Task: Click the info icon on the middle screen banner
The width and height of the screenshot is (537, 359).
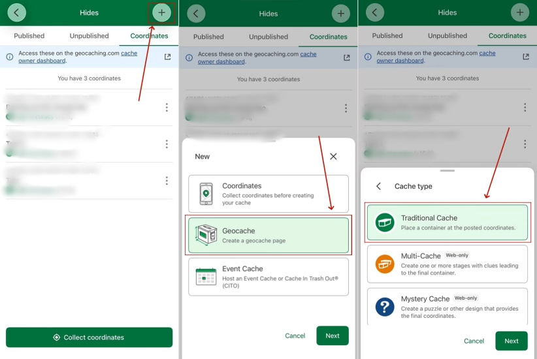Action: click(x=189, y=58)
